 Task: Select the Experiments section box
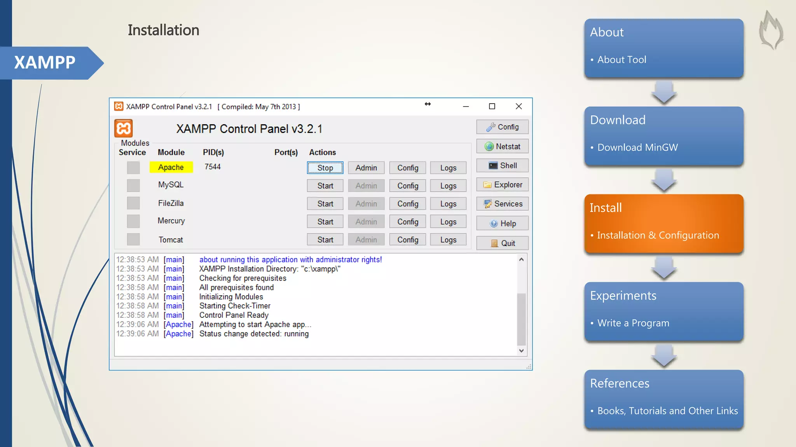(664, 312)
